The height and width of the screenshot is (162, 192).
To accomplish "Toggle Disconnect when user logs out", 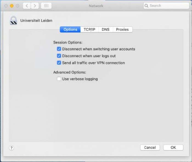I will [59, 56].
